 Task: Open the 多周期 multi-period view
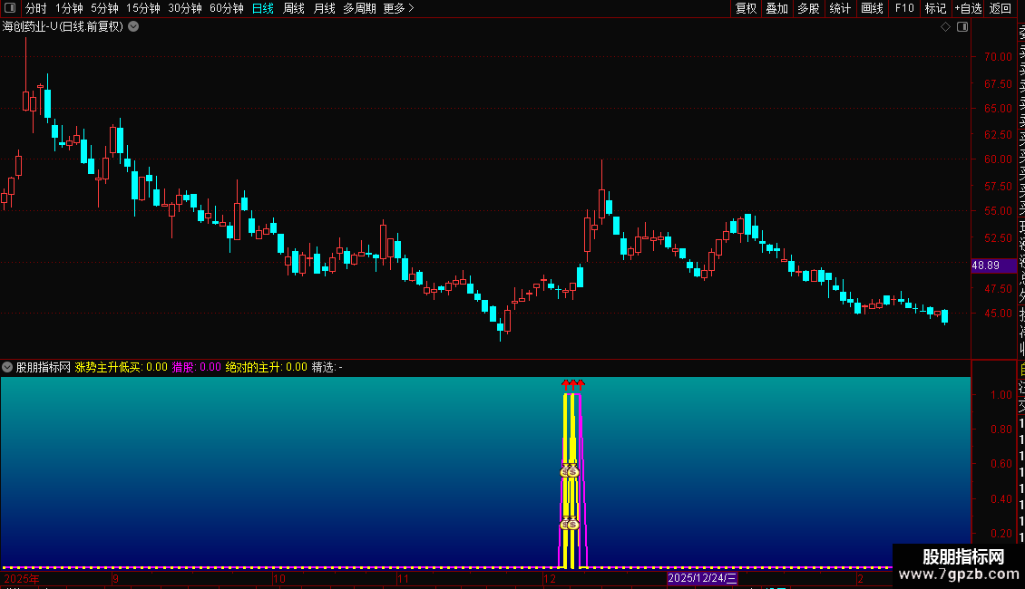(359, 8)
